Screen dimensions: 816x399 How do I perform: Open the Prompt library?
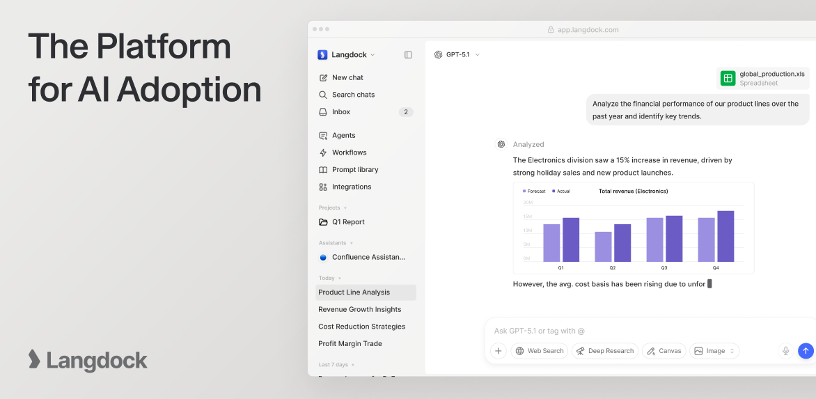point(366,170)
